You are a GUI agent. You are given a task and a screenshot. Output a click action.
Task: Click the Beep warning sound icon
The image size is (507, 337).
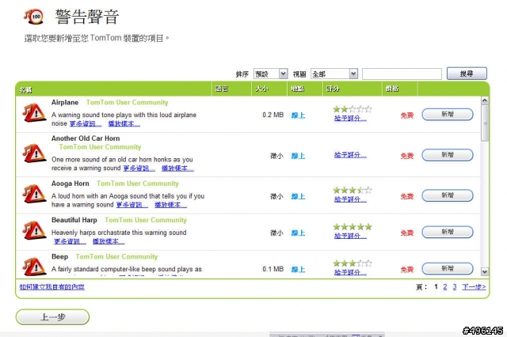(34, 267)
